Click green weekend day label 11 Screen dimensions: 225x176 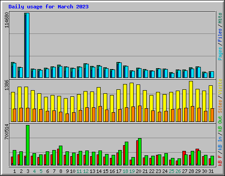point(79,171)
